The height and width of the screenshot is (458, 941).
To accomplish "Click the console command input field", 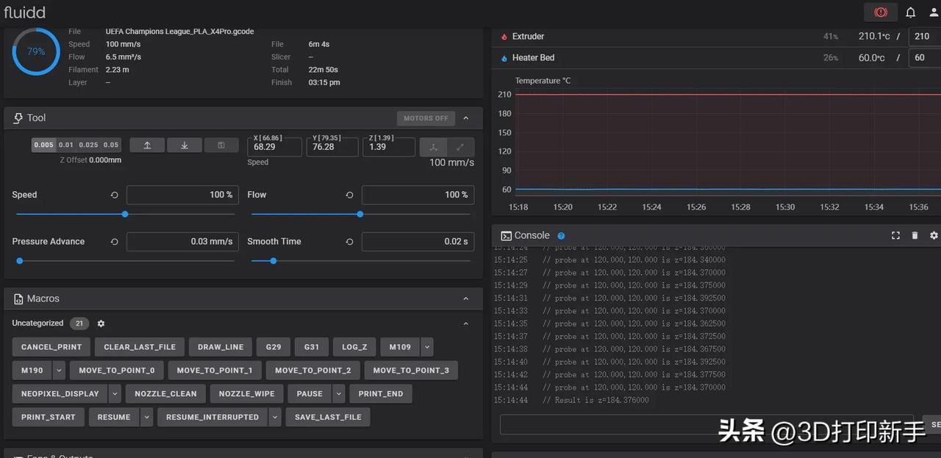I will click(706, 425).
